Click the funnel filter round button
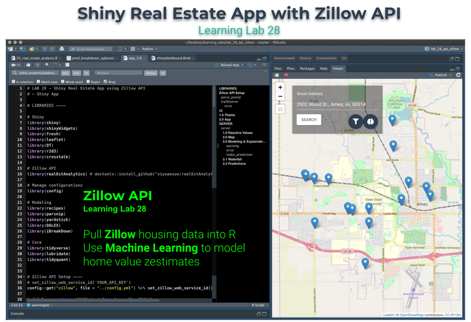The height and width of the screenshot is (322, 471). click(x=356, y=122)
